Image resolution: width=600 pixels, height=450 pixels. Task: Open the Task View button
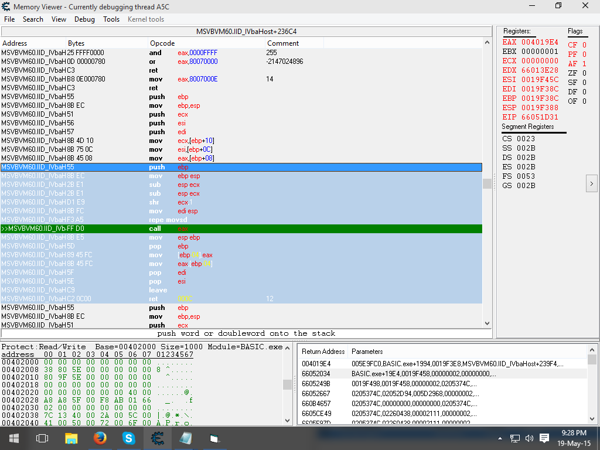(42, 438)
